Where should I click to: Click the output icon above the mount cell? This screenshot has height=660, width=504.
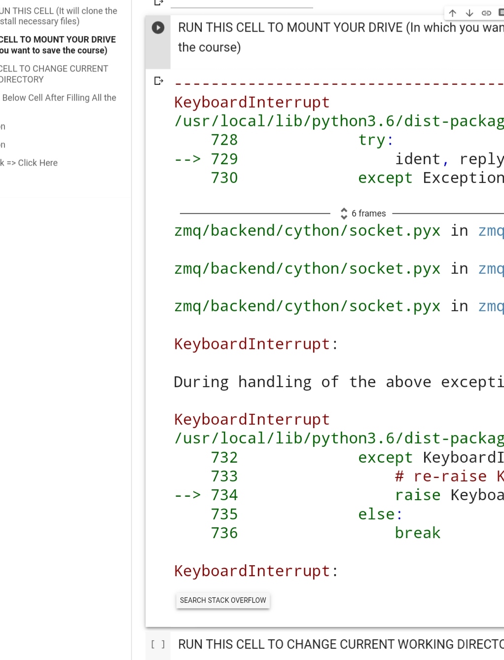(x=158, y=2)
